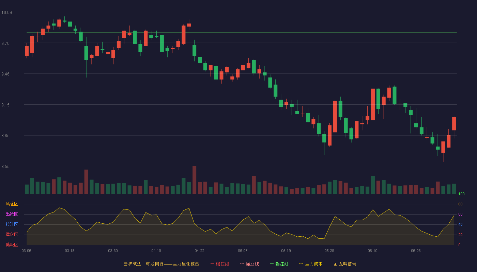Toggle the 主力成本 legend entry
Image resolution: width=477 pixels, height=272 pixels.
coord(311,264)
